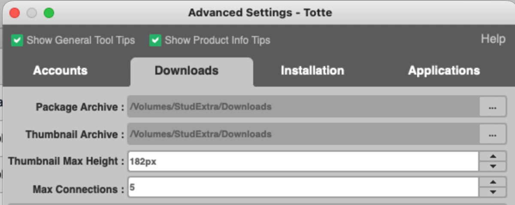This screenshot has width=515, height=205.
Task: Decrease Thumbnail Max Height with down arrow
Action: point(493,166)
